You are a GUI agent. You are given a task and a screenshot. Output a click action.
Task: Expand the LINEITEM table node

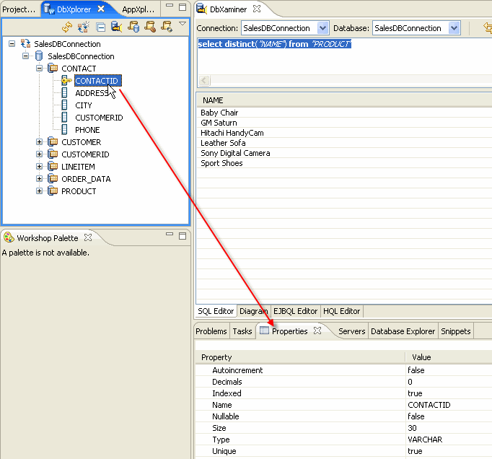coord(39,167)
